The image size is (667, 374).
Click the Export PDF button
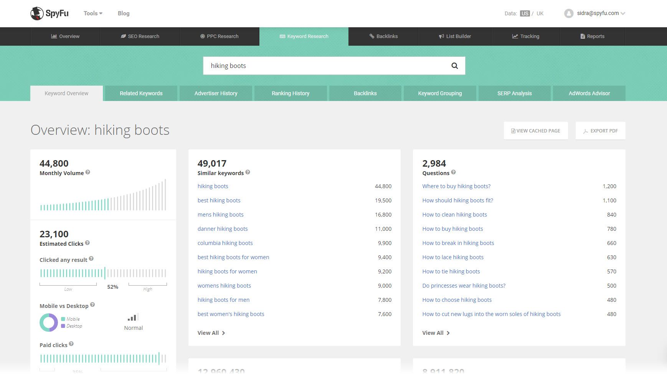(x=600, y=131)
